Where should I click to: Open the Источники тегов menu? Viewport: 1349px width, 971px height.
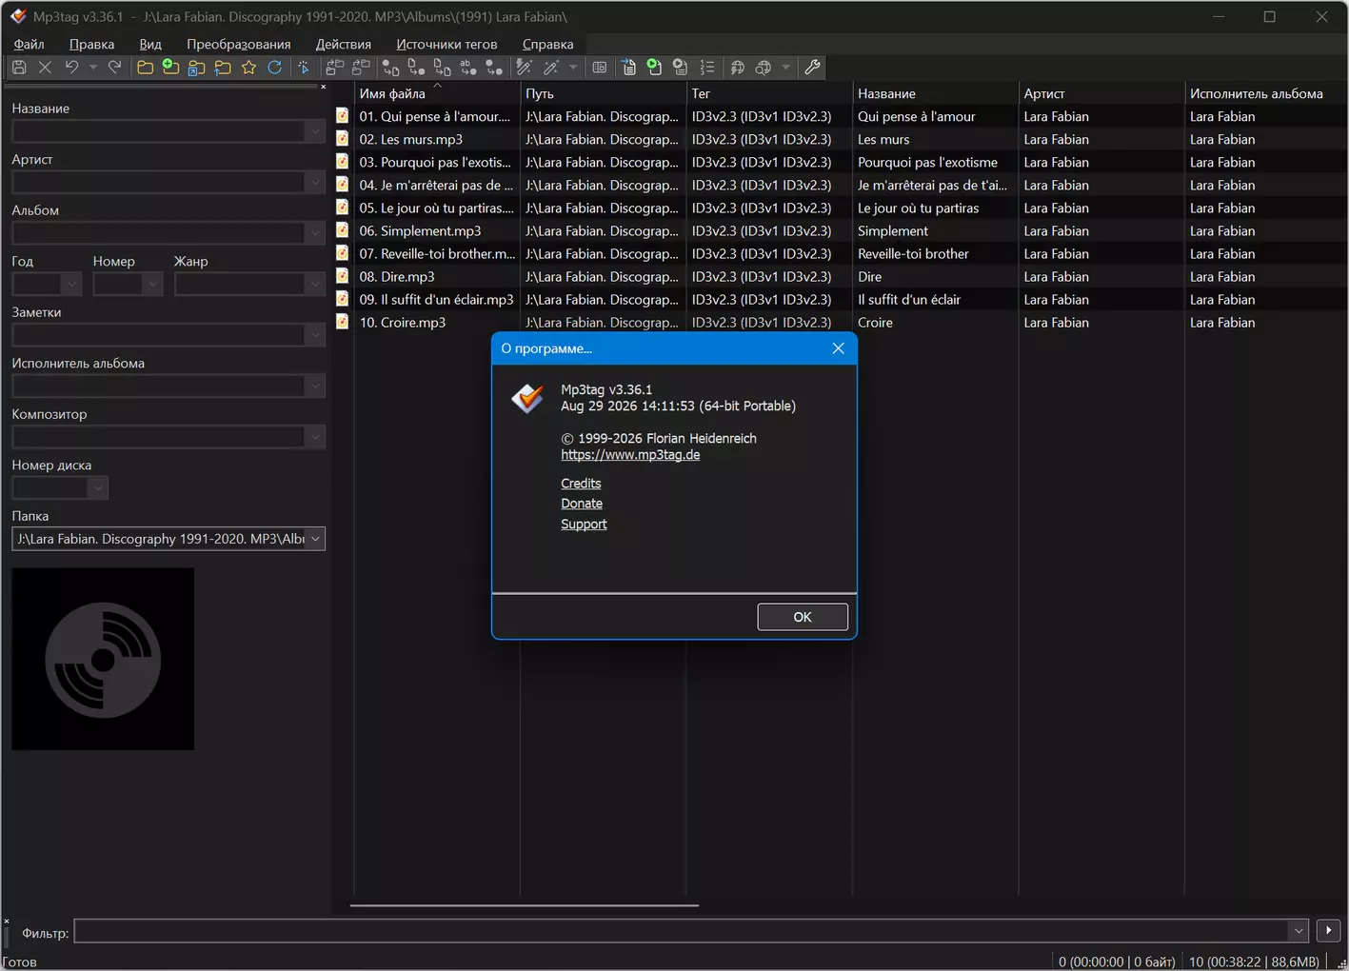(446, 44)
